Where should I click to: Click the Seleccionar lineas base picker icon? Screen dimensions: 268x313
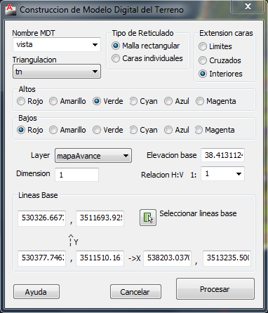pos(148,218)
